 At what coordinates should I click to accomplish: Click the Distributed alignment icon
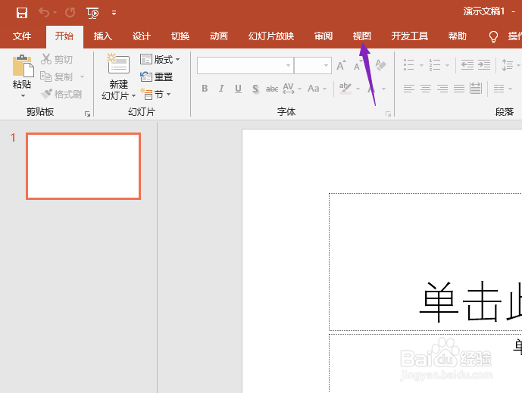click(x=475, y=89)
